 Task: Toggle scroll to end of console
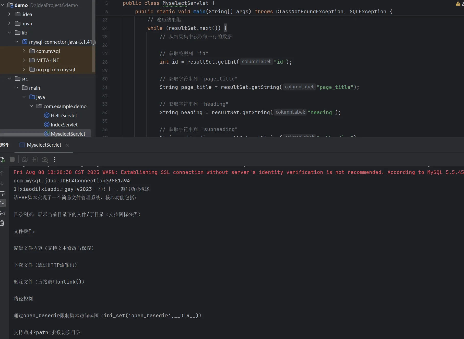[x=2, y=203]
